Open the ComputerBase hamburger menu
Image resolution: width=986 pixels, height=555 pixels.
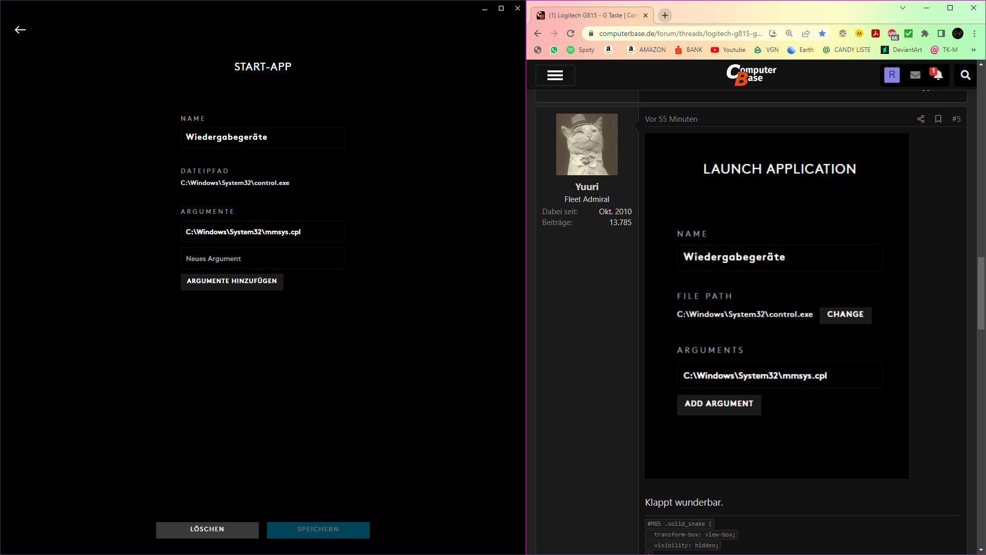tap(555, 76)
